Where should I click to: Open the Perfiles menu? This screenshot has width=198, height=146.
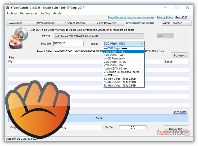tap(45, 13)
